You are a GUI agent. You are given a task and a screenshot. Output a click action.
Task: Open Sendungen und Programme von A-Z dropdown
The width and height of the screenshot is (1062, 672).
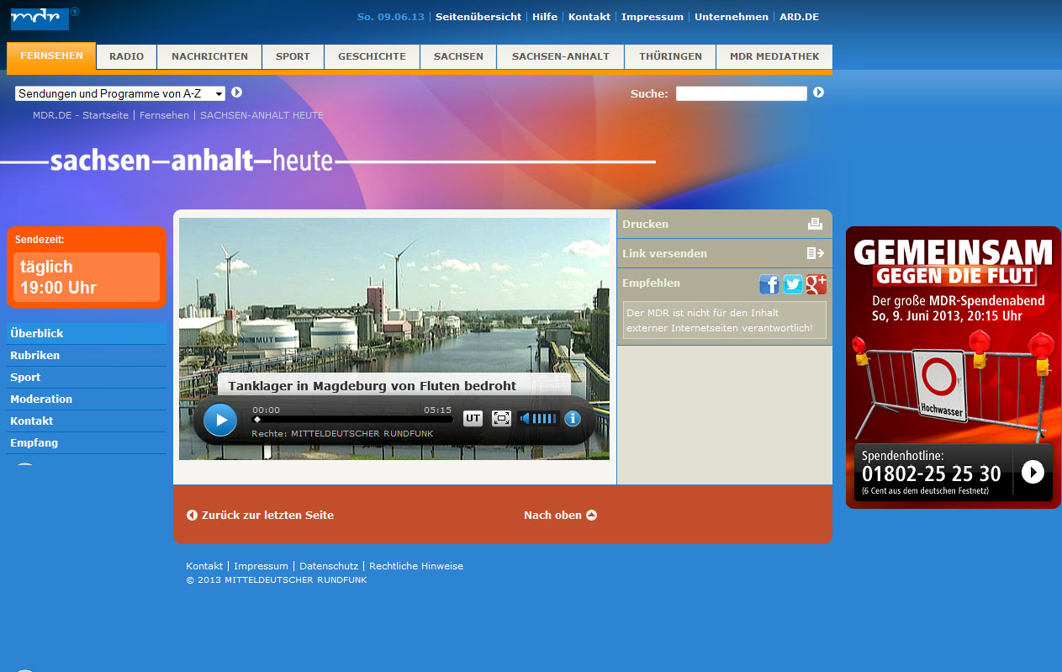(x=120, y=93)
